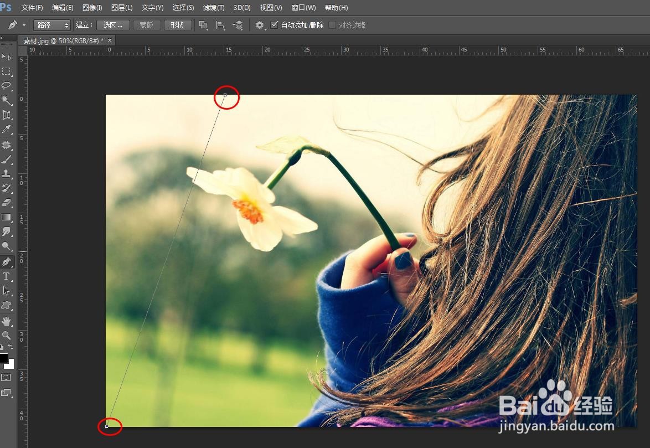Select the Horizontal Type tool

(6, 276)
